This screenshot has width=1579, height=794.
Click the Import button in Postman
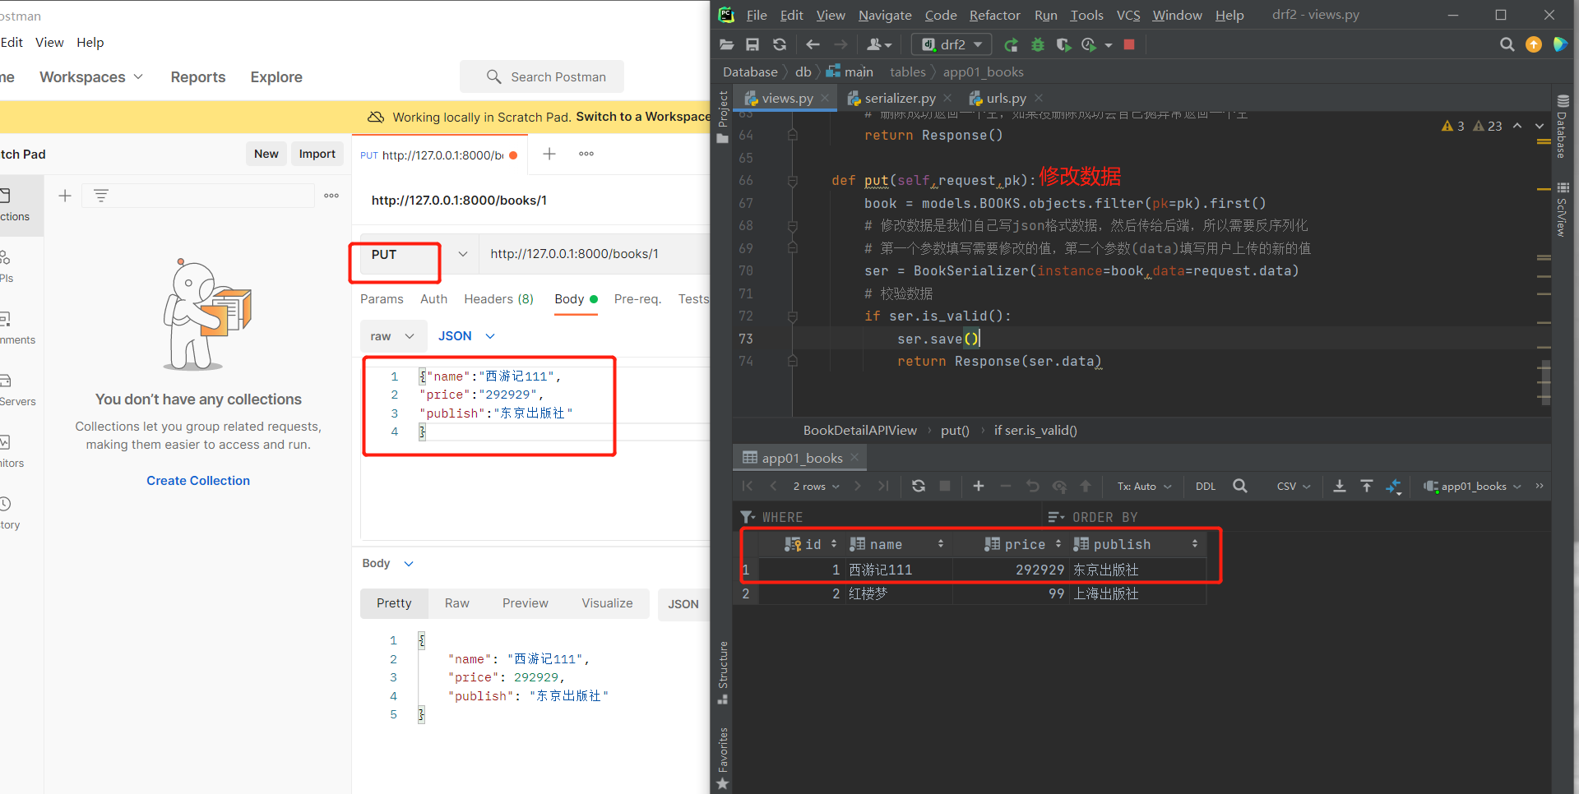[x=317, y=154]
